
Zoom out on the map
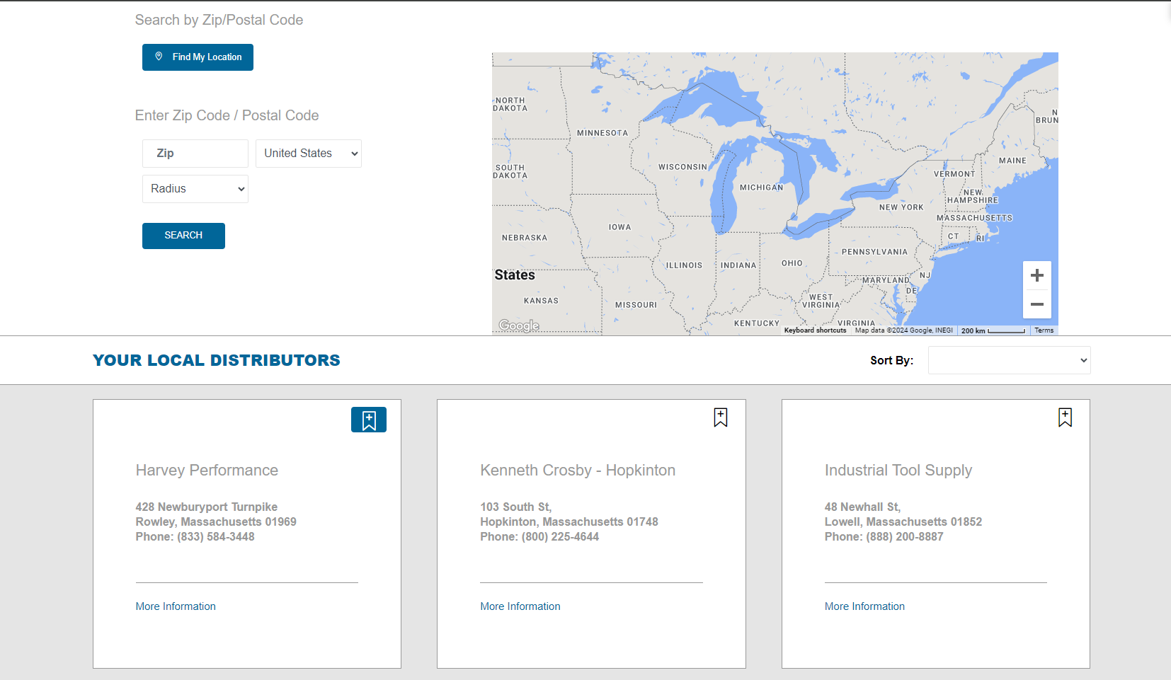1036,304
